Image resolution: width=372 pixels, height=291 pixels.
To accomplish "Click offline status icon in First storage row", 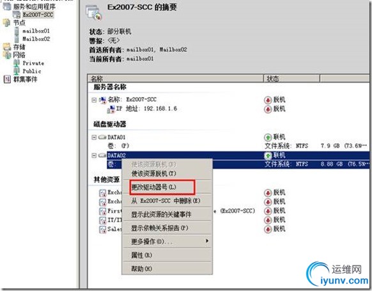I will pyautogui.click(x=268, y=211).
